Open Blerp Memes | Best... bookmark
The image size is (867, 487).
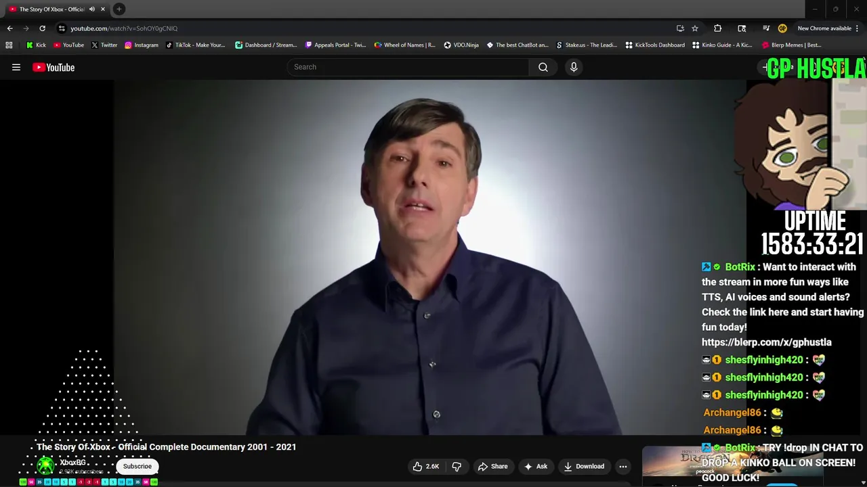click(792, 45)
